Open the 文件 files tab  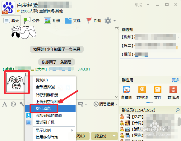[x=72, y=20]
